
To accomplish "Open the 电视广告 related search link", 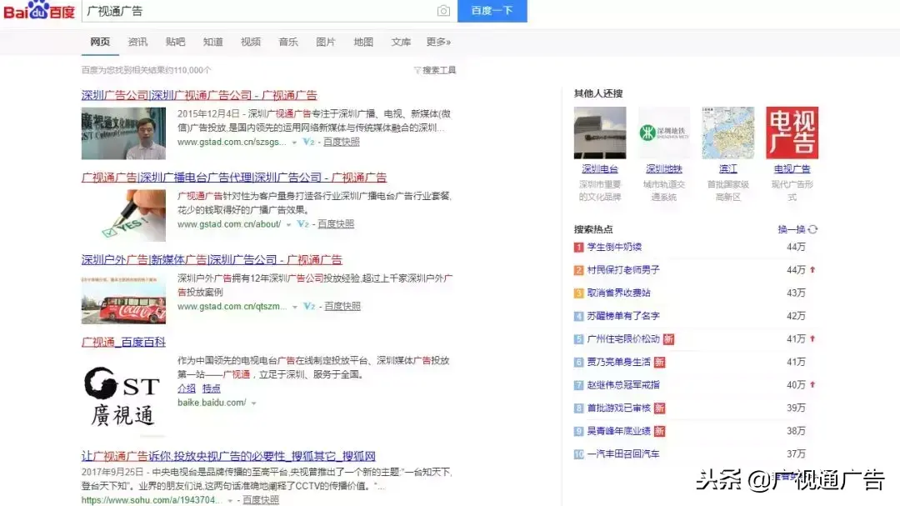I will click(792, 169).
